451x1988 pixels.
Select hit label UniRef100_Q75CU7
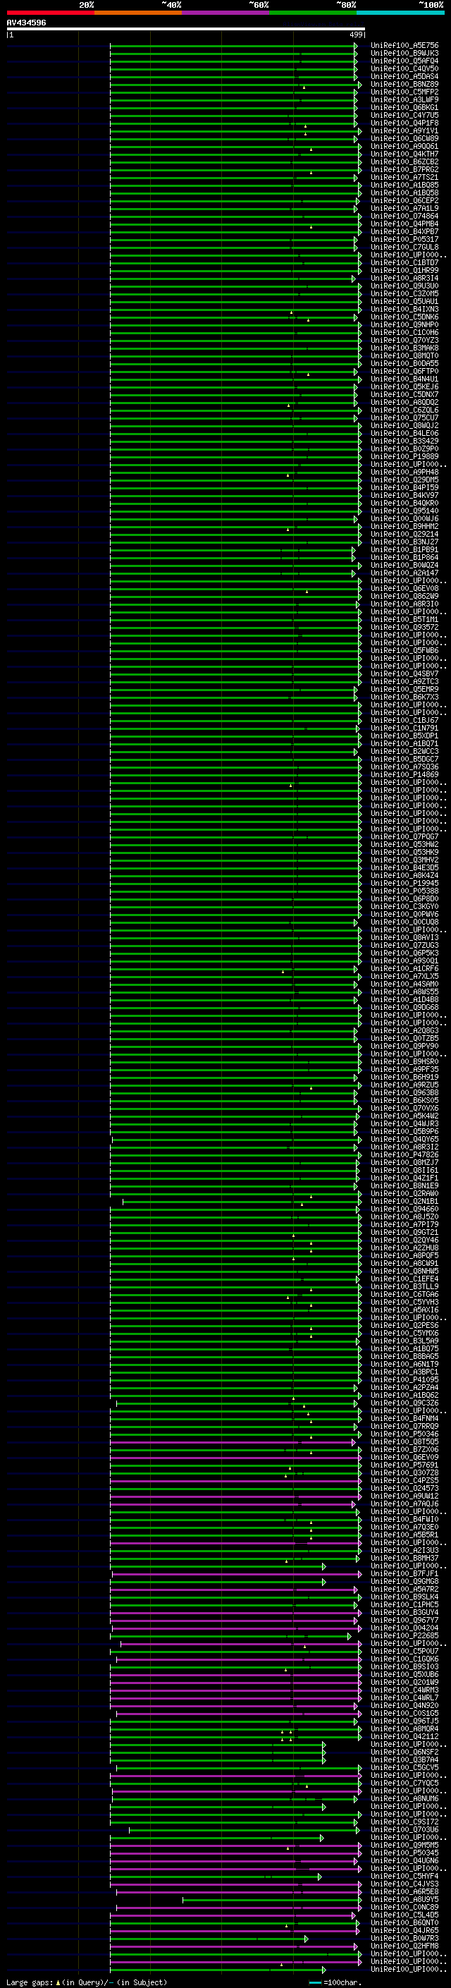click(404, 417)
